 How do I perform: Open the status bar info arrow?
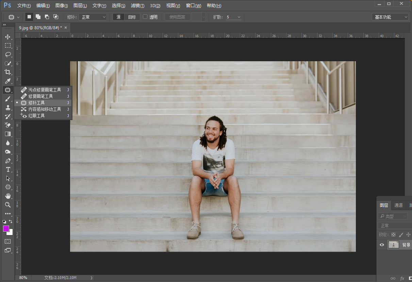click(x=92, y=278)
